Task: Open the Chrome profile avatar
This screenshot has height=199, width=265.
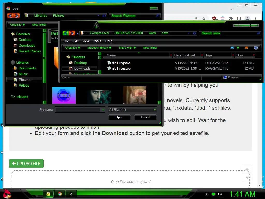Action: [247, 18]
